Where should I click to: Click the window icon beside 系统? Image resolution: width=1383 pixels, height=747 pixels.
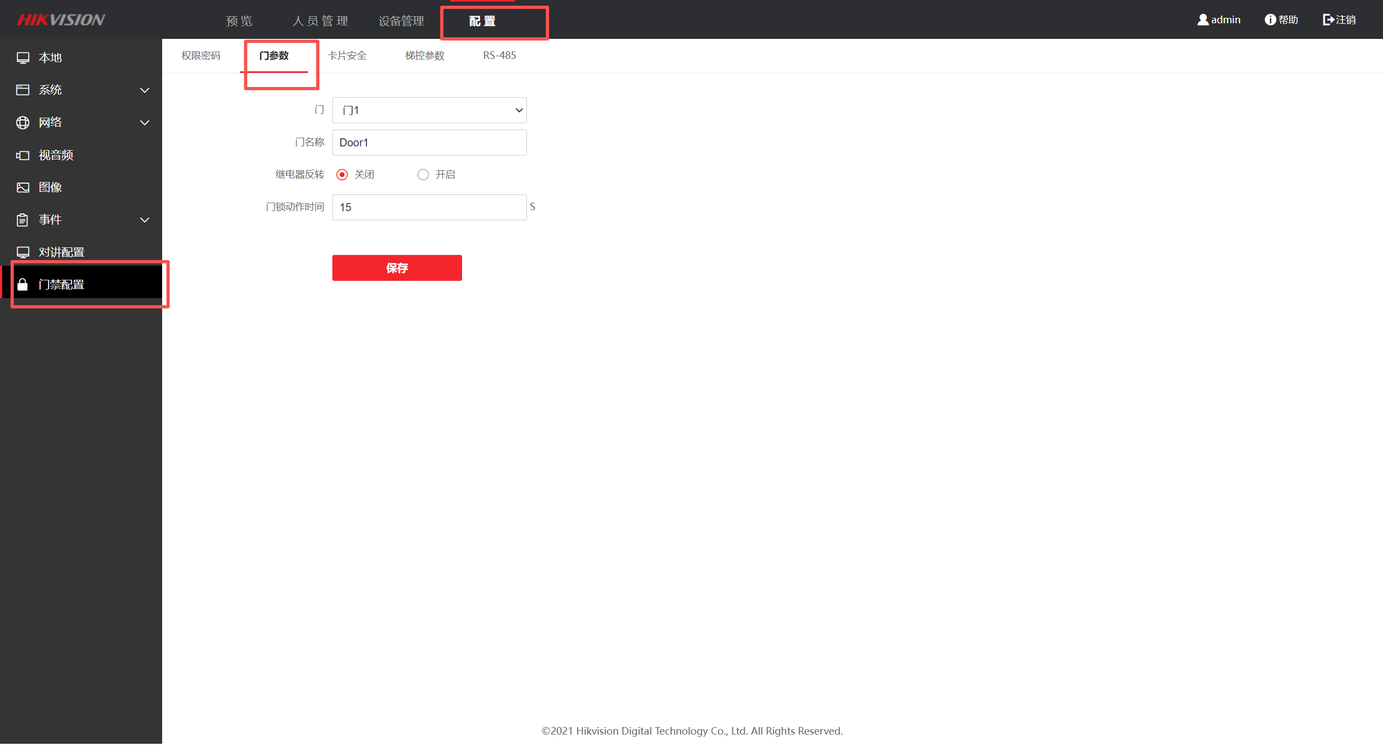tap(23, 90)
